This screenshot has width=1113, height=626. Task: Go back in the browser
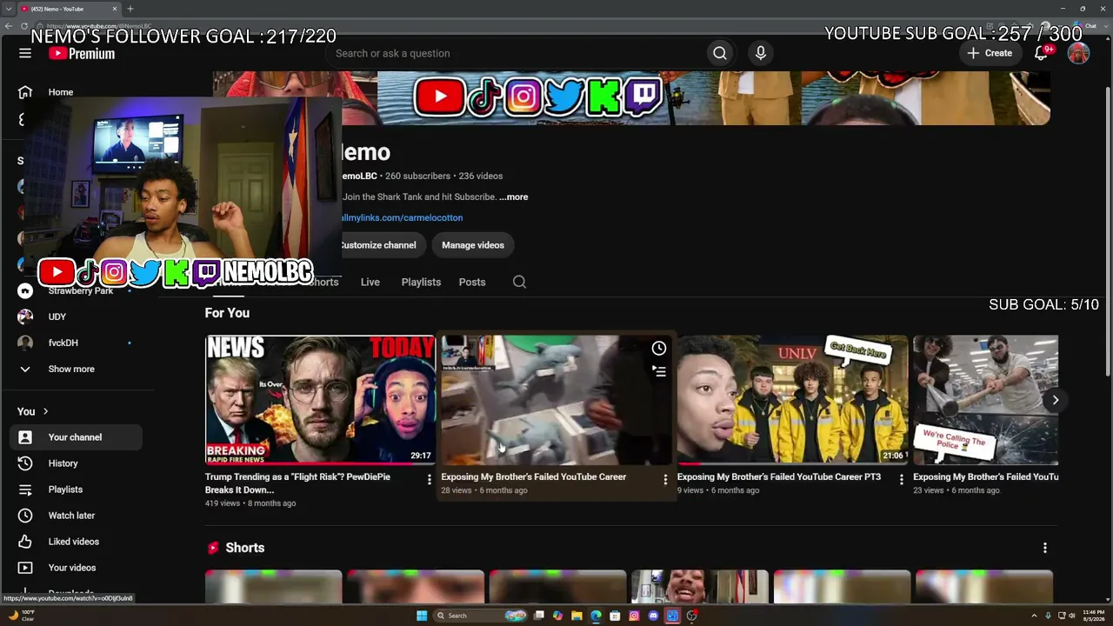8,26
